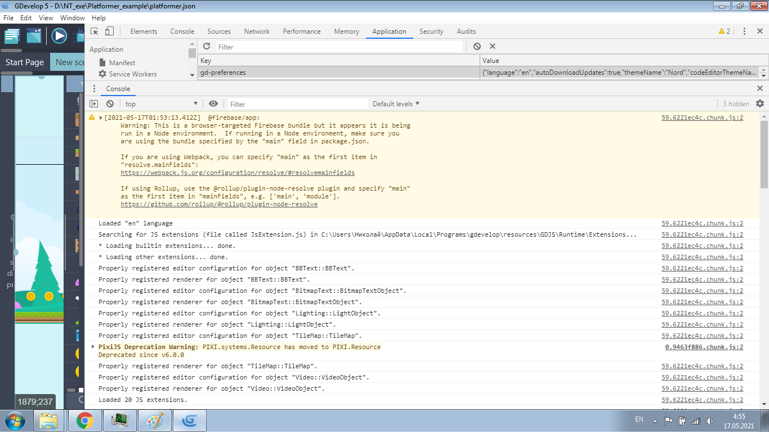Focus the storage Filter input field
The height and width of the screenshot is (434, 769).
[338, 47]
